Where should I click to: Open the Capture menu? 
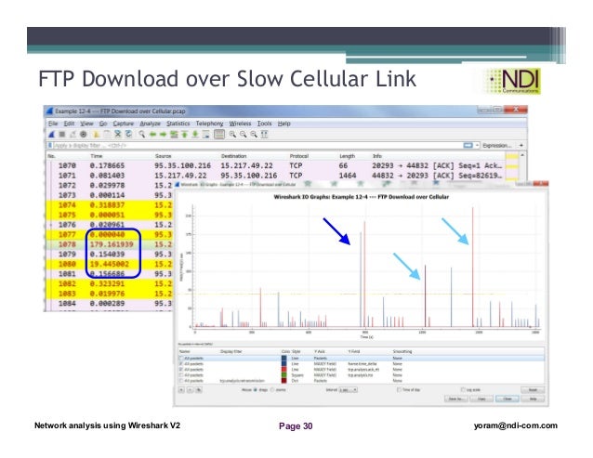[x=124, y=124]
